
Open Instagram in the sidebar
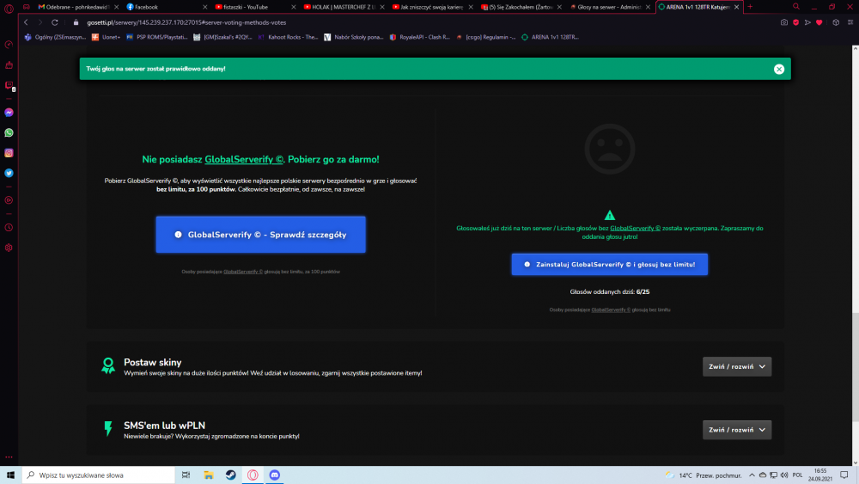click(x=9, y=153)
